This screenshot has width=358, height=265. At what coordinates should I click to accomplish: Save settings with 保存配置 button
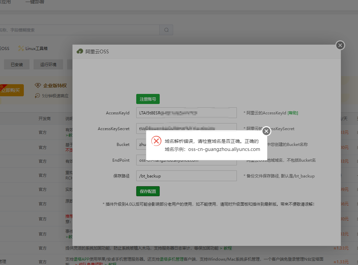pos(148,191)
